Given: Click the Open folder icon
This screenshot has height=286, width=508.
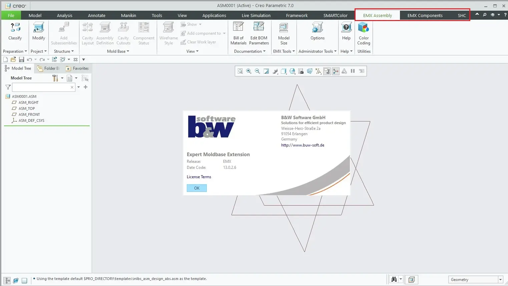Looking at the screenshot, I should 13,59.
